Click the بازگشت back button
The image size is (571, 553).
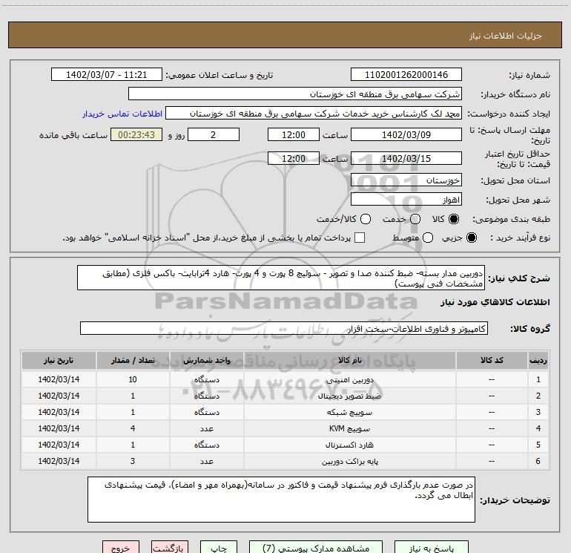(168, 547)
